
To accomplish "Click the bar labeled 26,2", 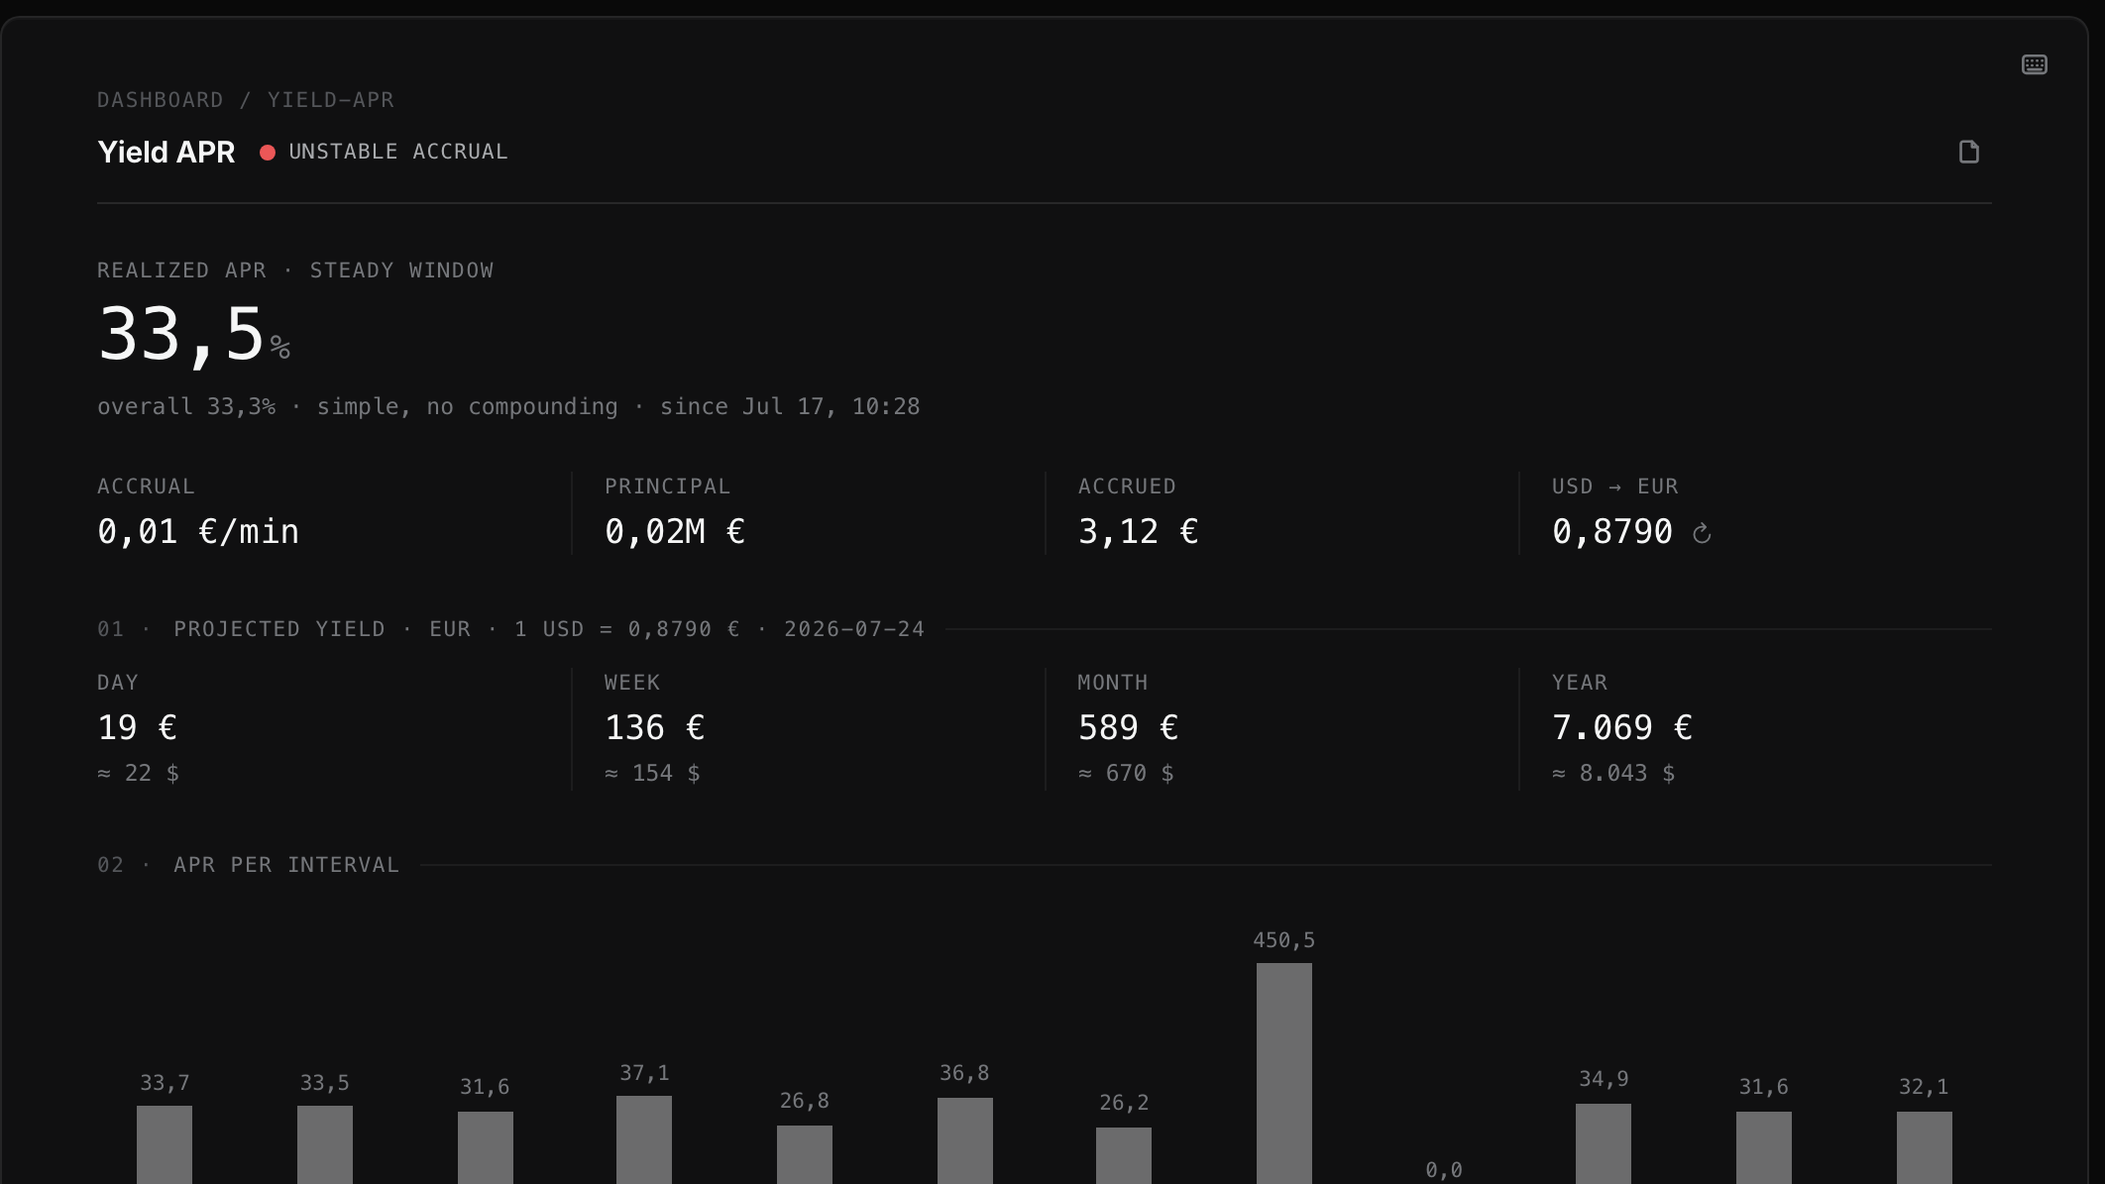I will [x=1124, y=1155].
